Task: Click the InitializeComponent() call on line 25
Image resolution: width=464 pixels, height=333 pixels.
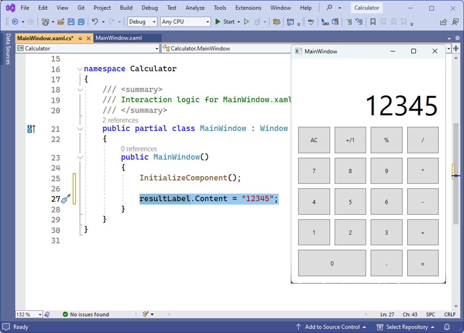Action: pyautogui.click(x=190, y=178)
